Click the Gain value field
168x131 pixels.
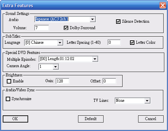62,81
